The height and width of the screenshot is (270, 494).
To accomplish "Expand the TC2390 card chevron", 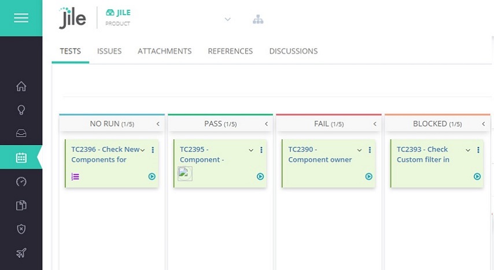I will (360, 150).
